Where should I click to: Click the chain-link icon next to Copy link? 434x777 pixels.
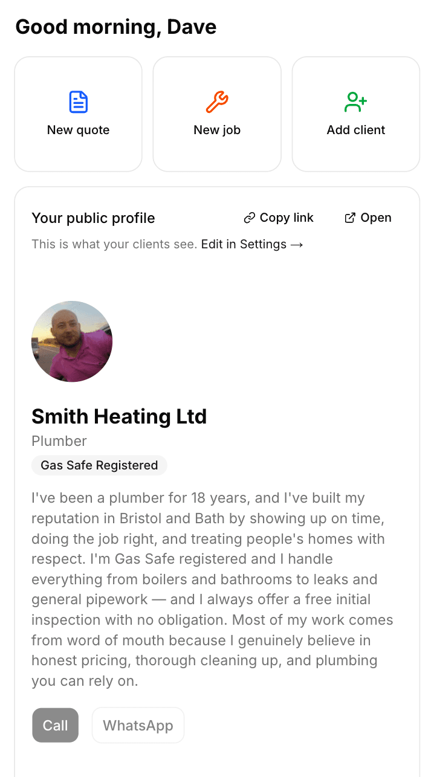pyautogui.click(x=249, y=218)
